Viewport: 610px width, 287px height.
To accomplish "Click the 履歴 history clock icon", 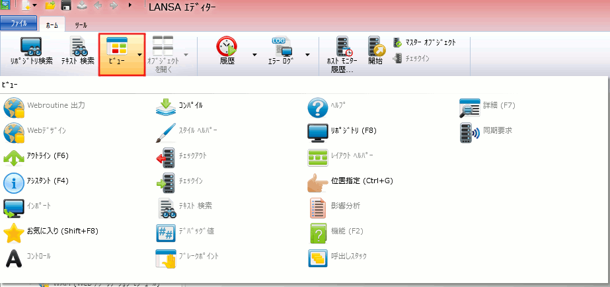I will (227, 47).
